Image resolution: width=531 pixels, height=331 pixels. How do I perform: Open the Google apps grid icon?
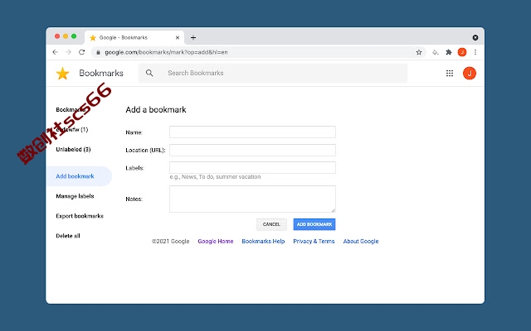[450, 74]
